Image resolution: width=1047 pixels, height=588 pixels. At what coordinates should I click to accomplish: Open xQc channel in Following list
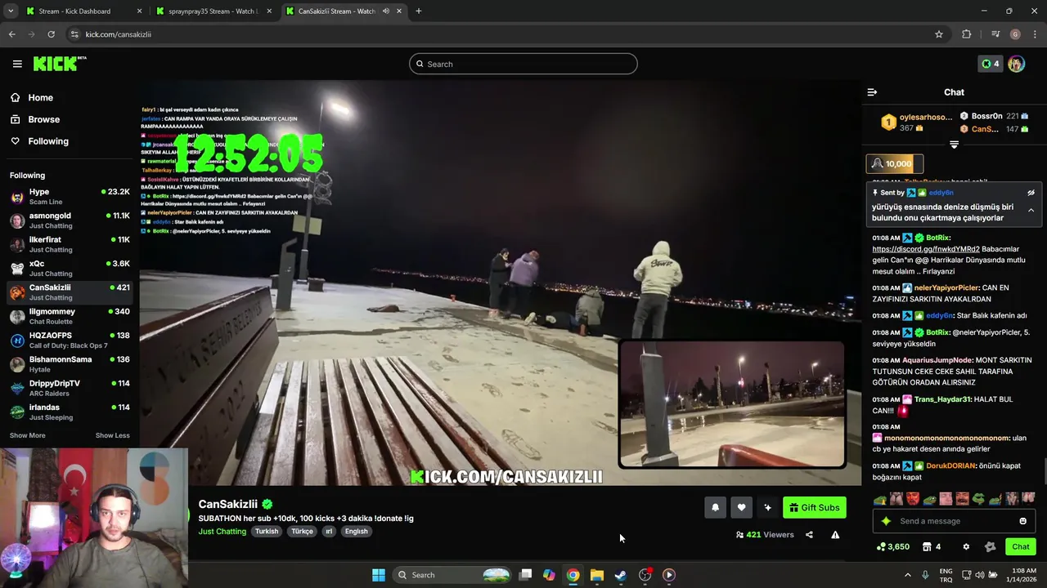[70, 268]
